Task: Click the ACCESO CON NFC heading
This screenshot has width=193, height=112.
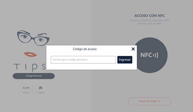Action: pos(150,16)
